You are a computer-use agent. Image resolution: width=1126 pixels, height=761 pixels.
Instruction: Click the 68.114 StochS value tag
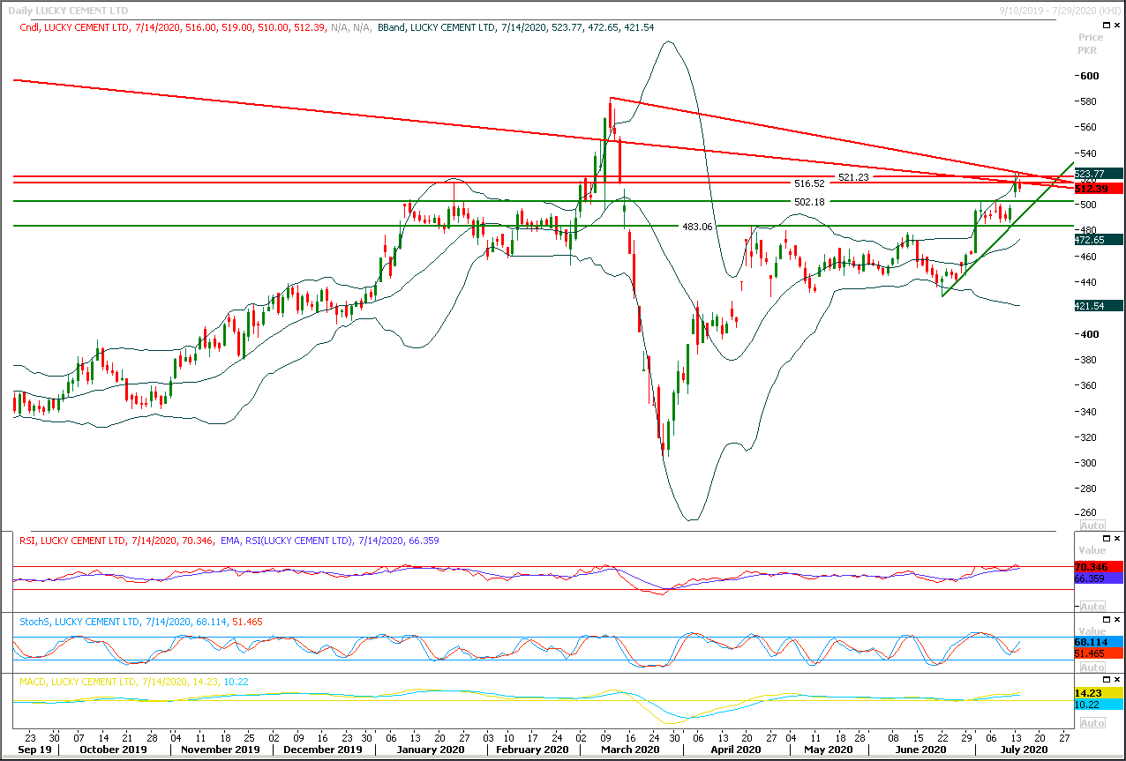(1098, 641)
